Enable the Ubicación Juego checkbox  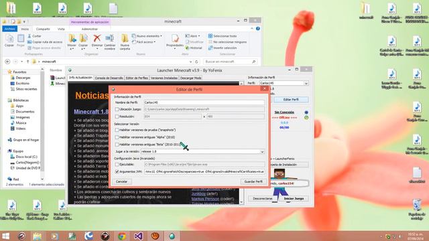117,109
